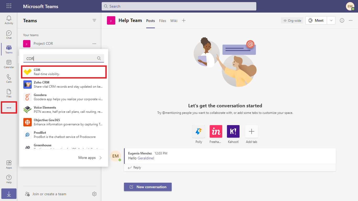Expand the Meet dropdown arrow

pos(331,20)
